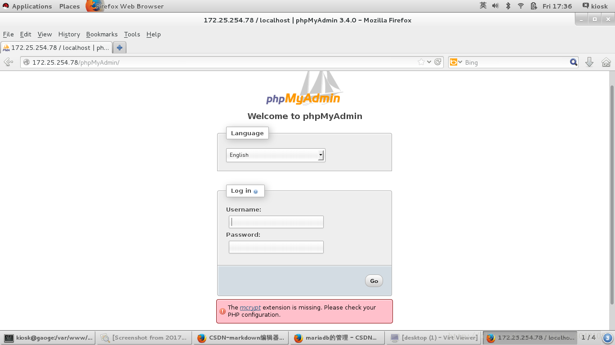This screenshot has height=345, width=615.
Task: Open the Bookmarks menu
Action: pos(102,34)
